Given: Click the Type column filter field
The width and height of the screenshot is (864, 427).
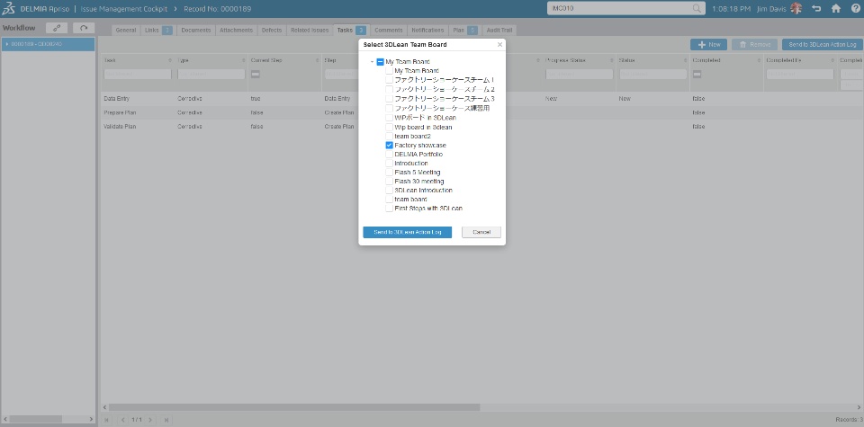Looking at the screenshot, I should [x=211, y=75].
